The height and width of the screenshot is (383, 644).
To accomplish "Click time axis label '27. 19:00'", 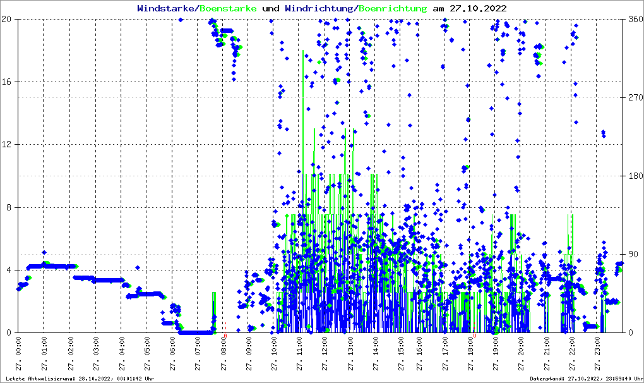I will pos(496,353).
